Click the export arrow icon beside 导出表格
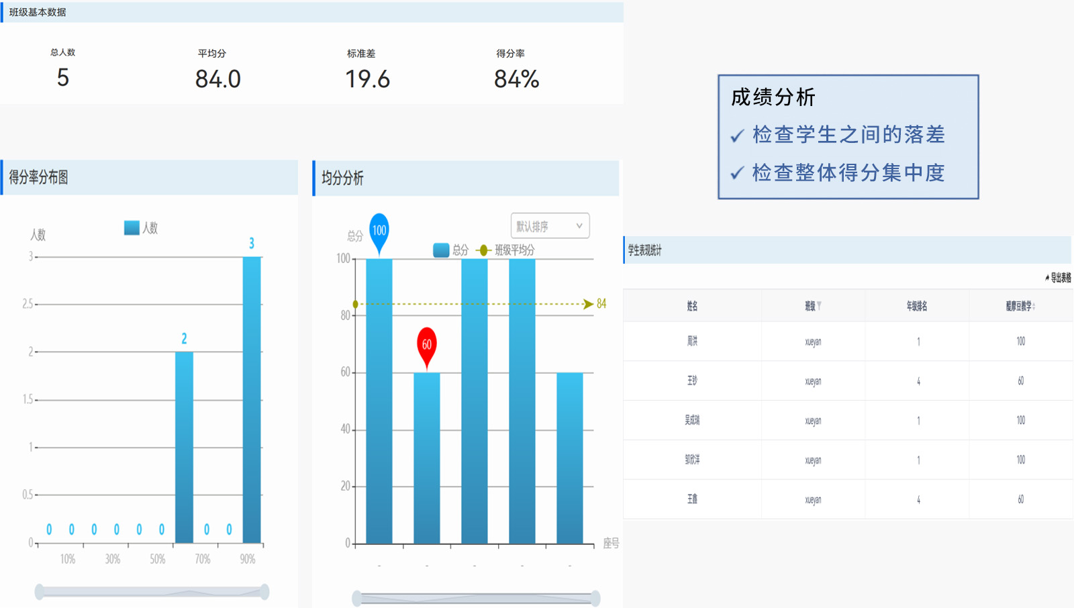 pos(1046,278)
